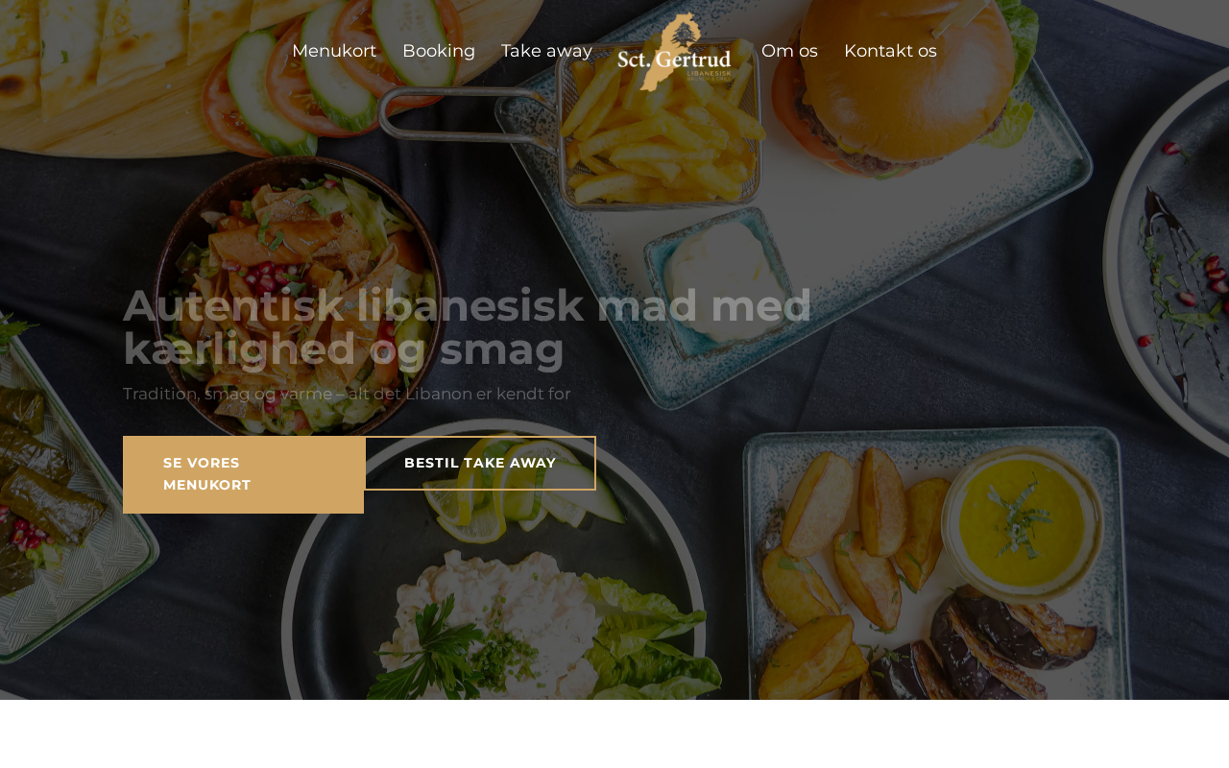The height and width of the screenshot is (768, 1229).
Task: Click the Bestil take away button
Action: click(x=480, y=463)
